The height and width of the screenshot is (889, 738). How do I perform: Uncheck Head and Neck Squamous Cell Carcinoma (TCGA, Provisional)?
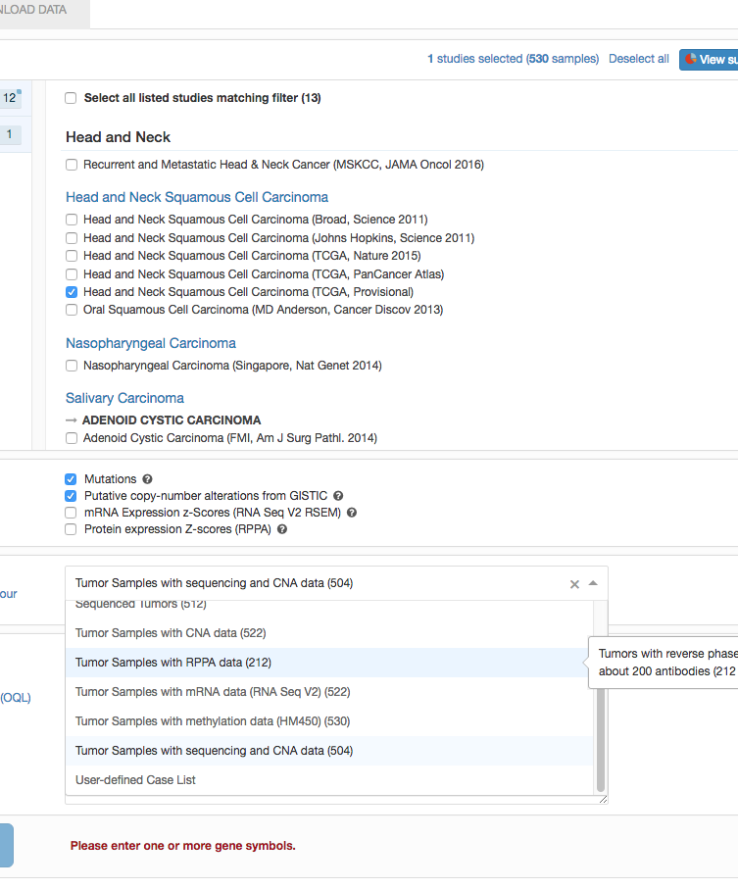pos(71,291)
